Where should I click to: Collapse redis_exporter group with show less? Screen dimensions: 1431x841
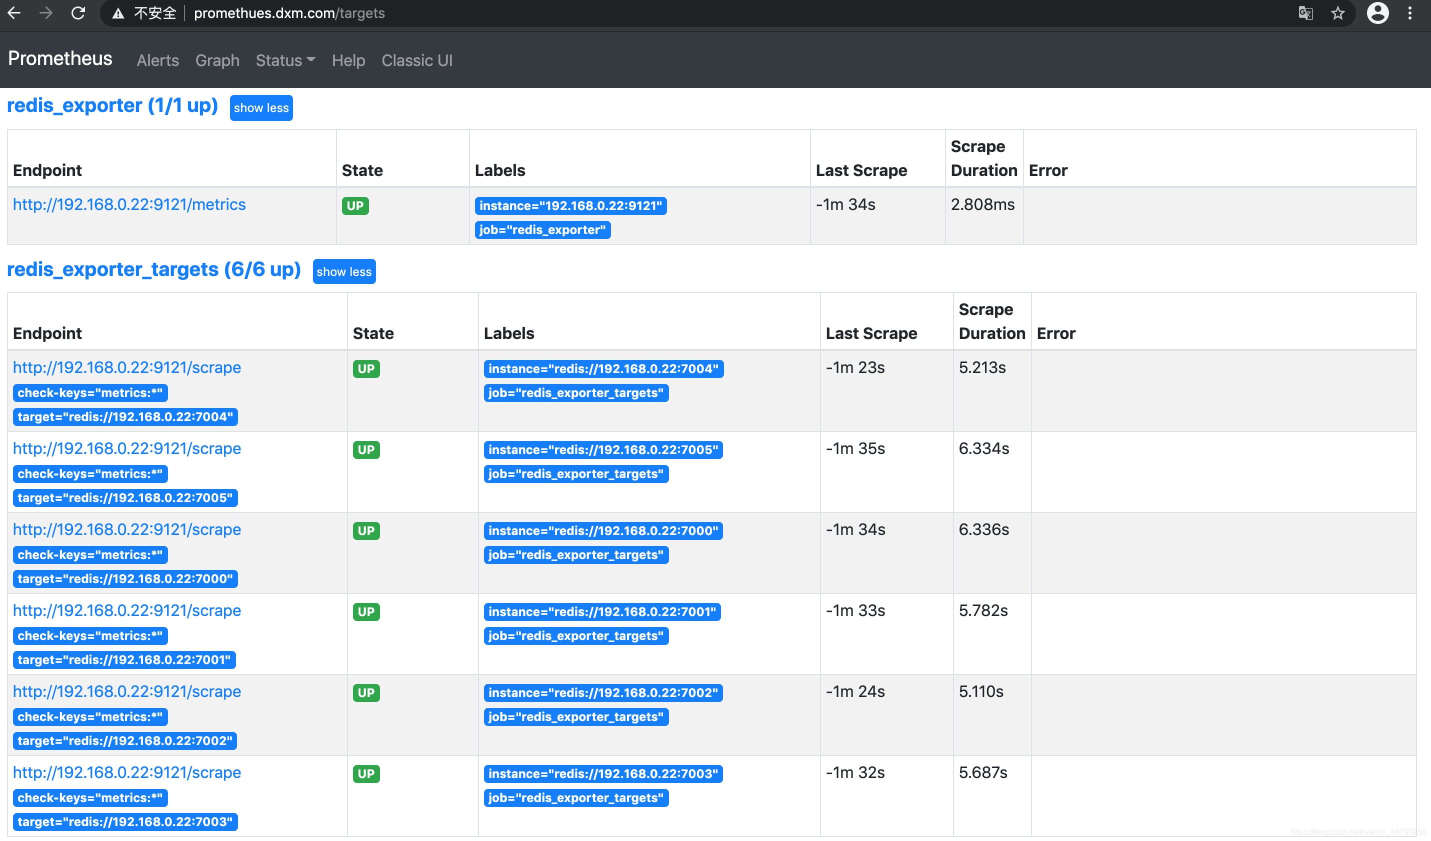tap(261, 108)
